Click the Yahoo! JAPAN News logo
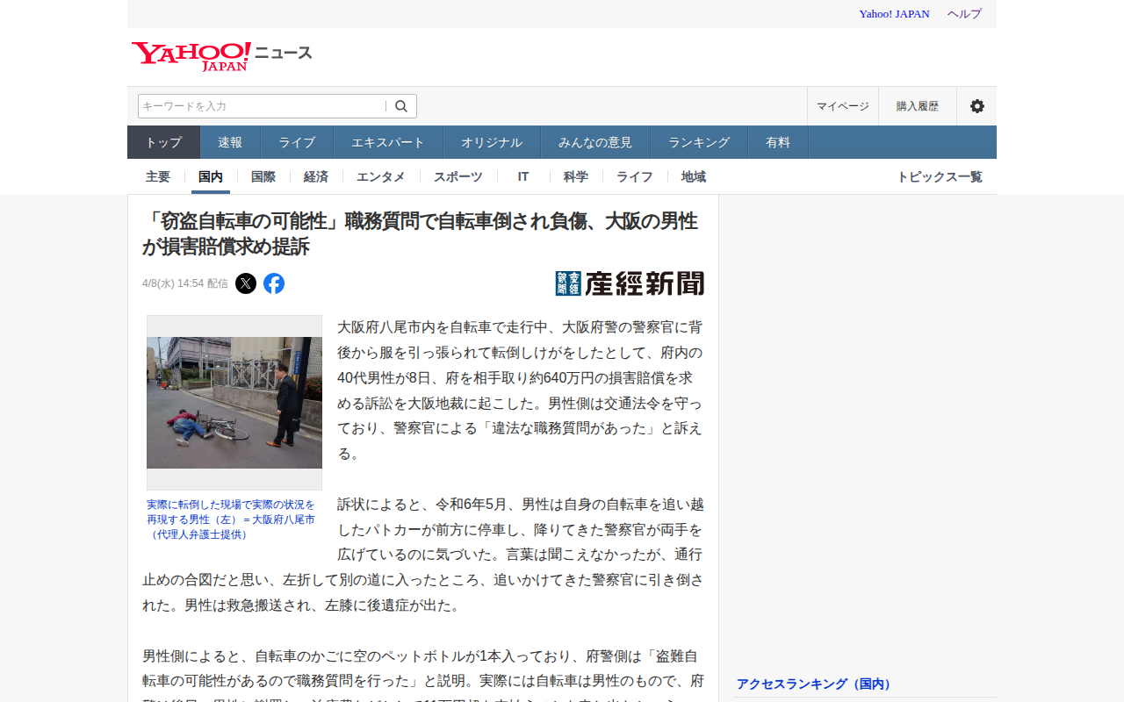The width and height of the screenshot is (1124, 702). pos(221,55)
